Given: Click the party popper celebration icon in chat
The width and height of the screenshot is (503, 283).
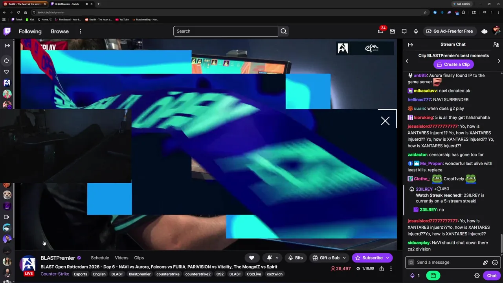Looking at the screenshot, I should coord(486,263).
